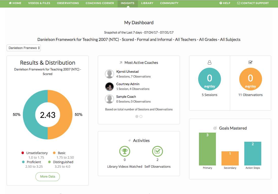Click the Sample Coach avatar icon
Image resolution: width=278 pixels, height=194 pixels.
(x=109, y=99)
